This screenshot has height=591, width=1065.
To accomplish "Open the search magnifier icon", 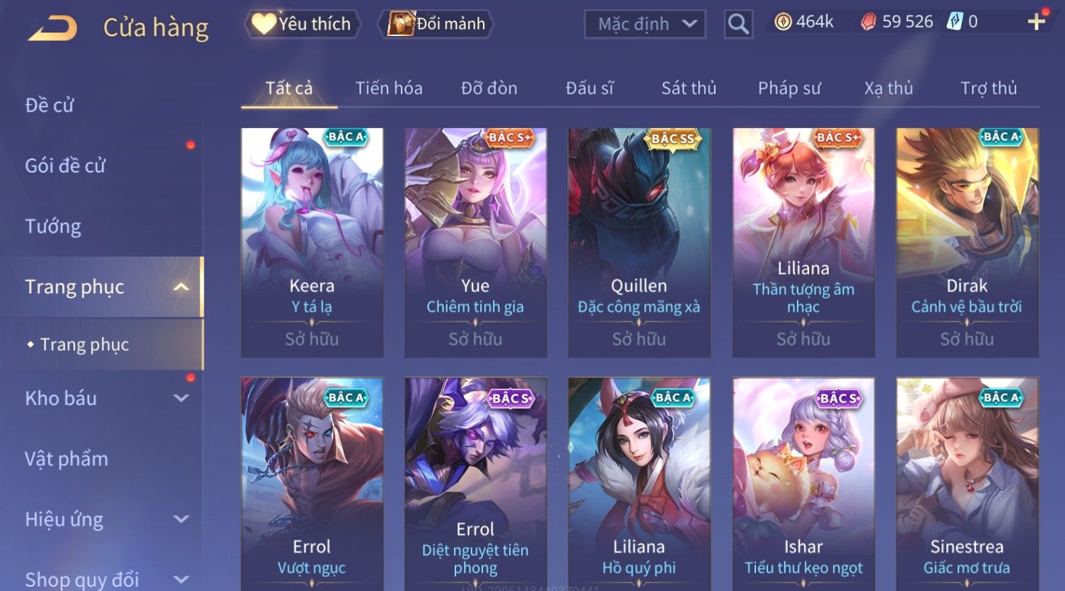I will (738, 24).
